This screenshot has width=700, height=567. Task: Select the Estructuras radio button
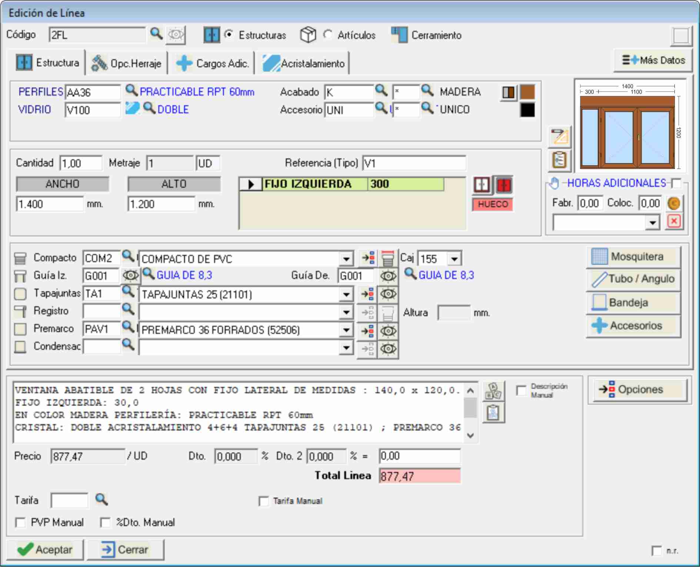pos(229,34)
